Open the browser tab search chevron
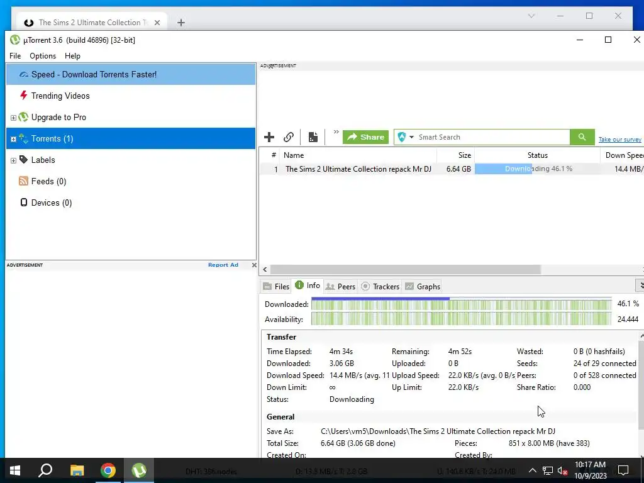This screenshot has width=644, height=483. tap(531, 16)
